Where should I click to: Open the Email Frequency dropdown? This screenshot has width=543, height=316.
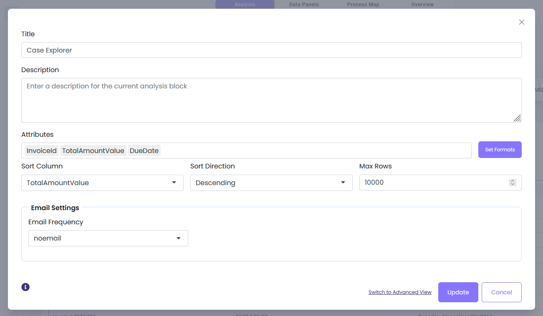108,238
